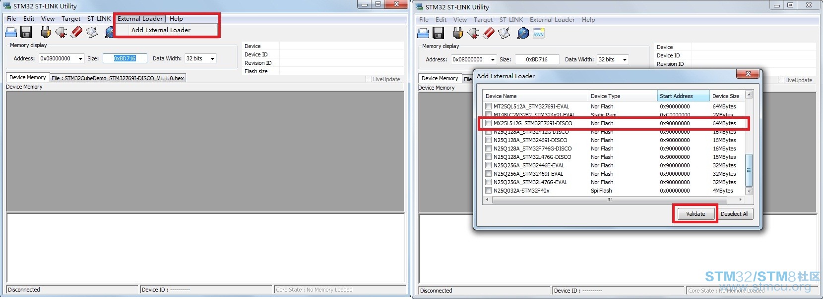
Task: Open Target menu in left window
Action: click(x=71, y=19)
